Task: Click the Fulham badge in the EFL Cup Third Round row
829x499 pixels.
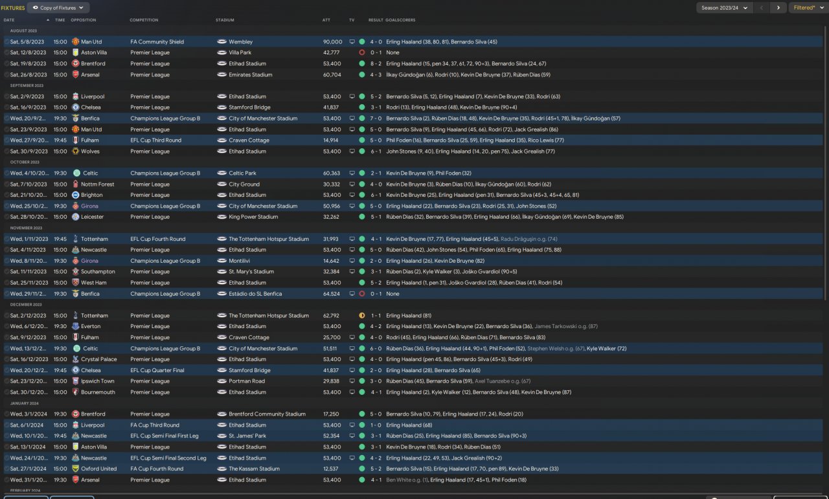Action: coord(76,140)
